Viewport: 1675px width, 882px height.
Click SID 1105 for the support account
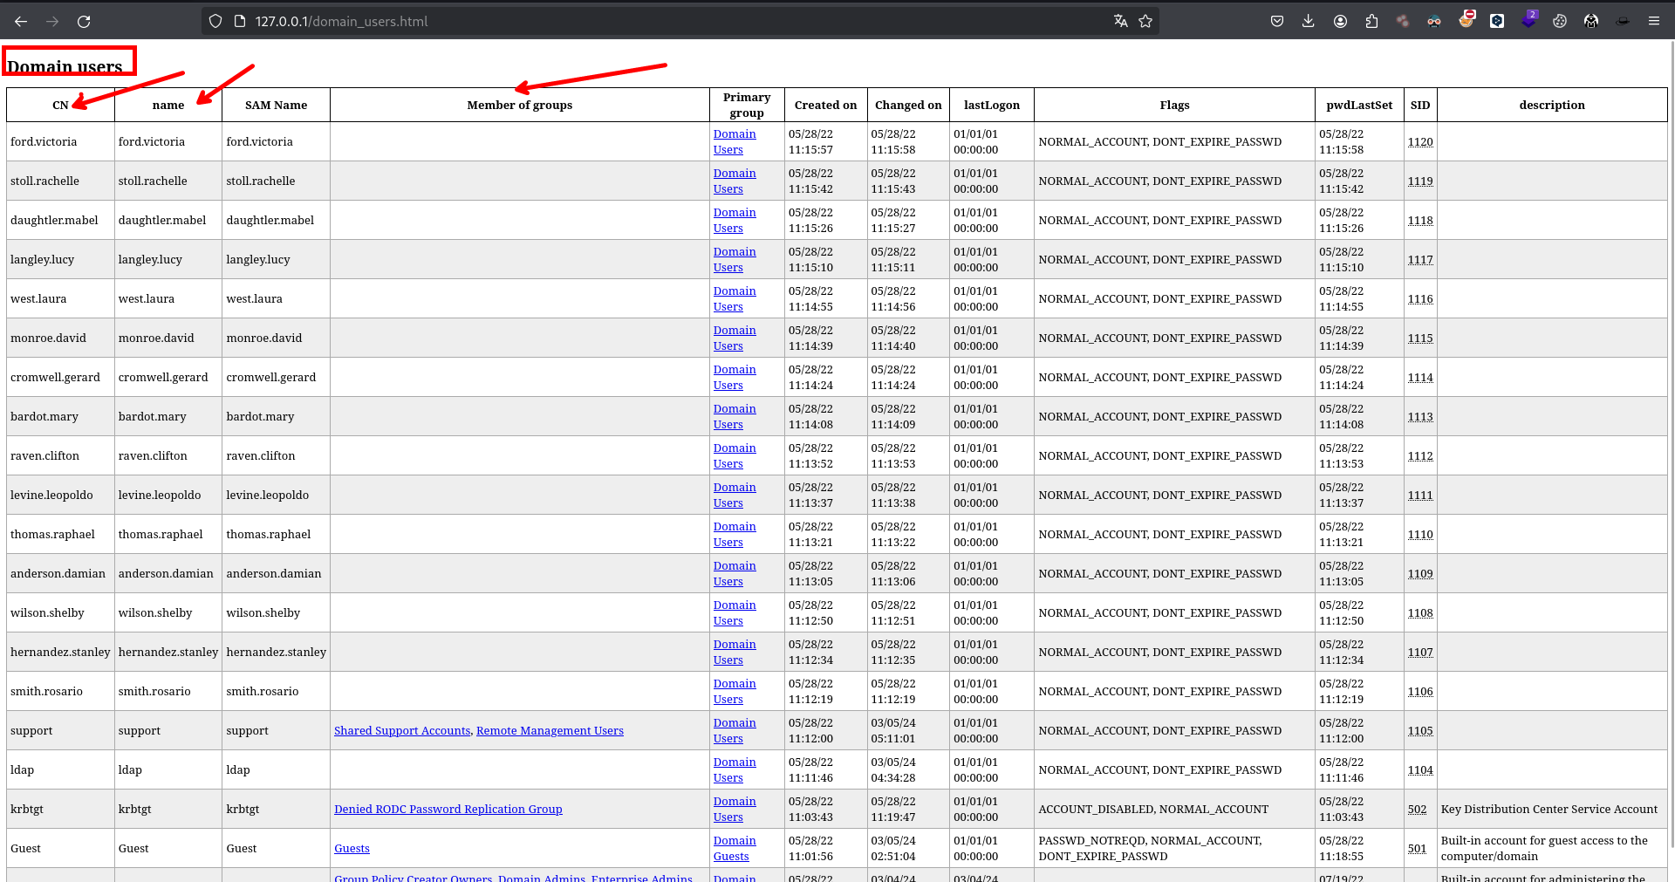(x=1419, y=730)
